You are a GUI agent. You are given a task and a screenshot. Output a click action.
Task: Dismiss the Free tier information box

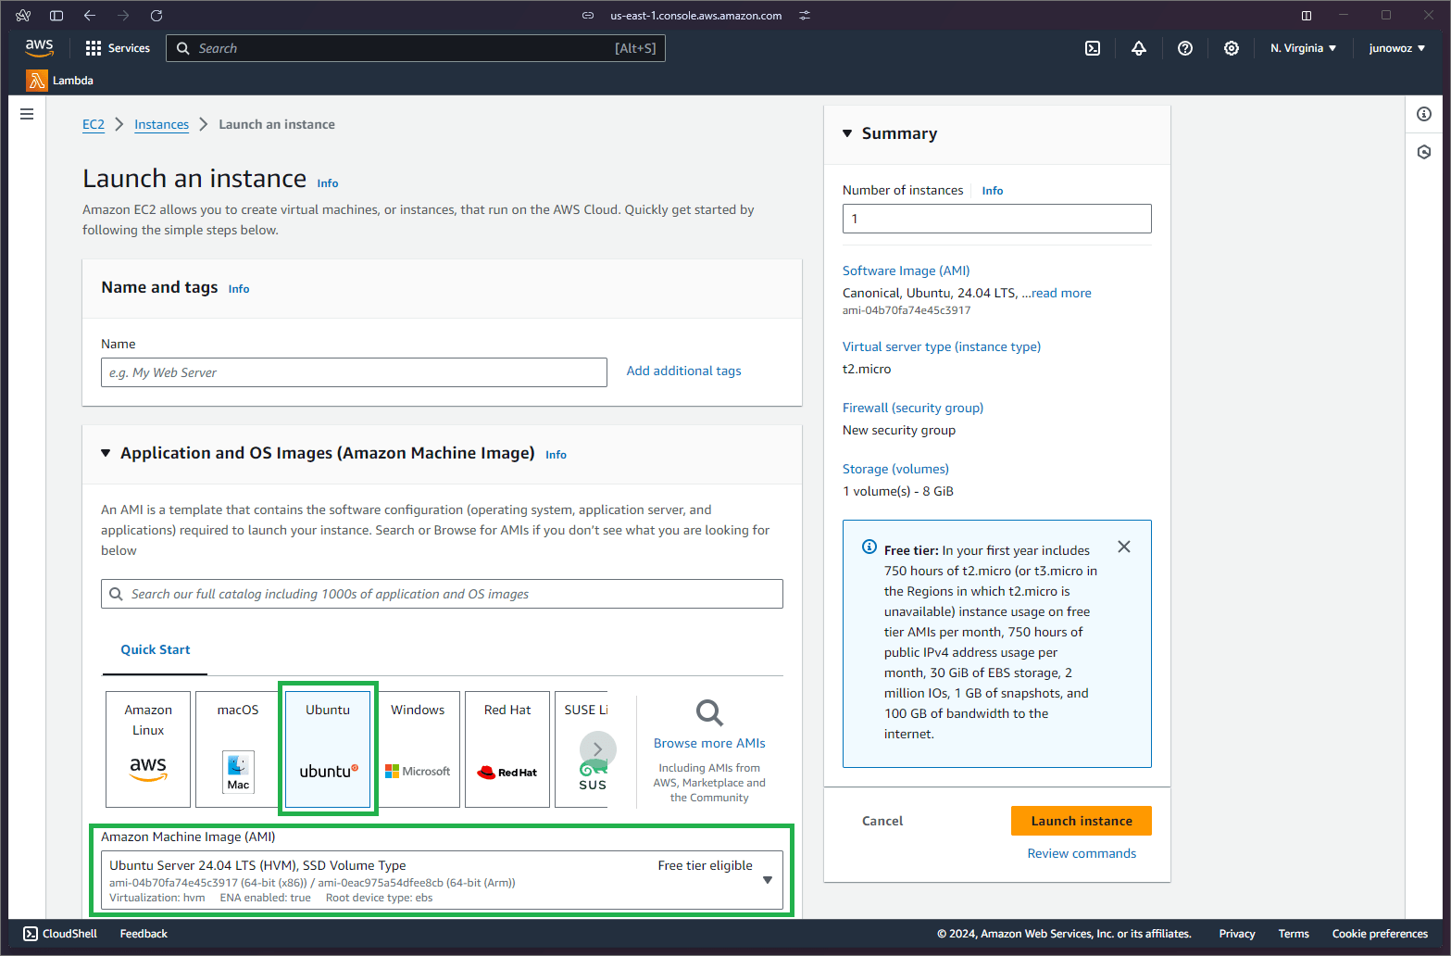point(1123,547)
